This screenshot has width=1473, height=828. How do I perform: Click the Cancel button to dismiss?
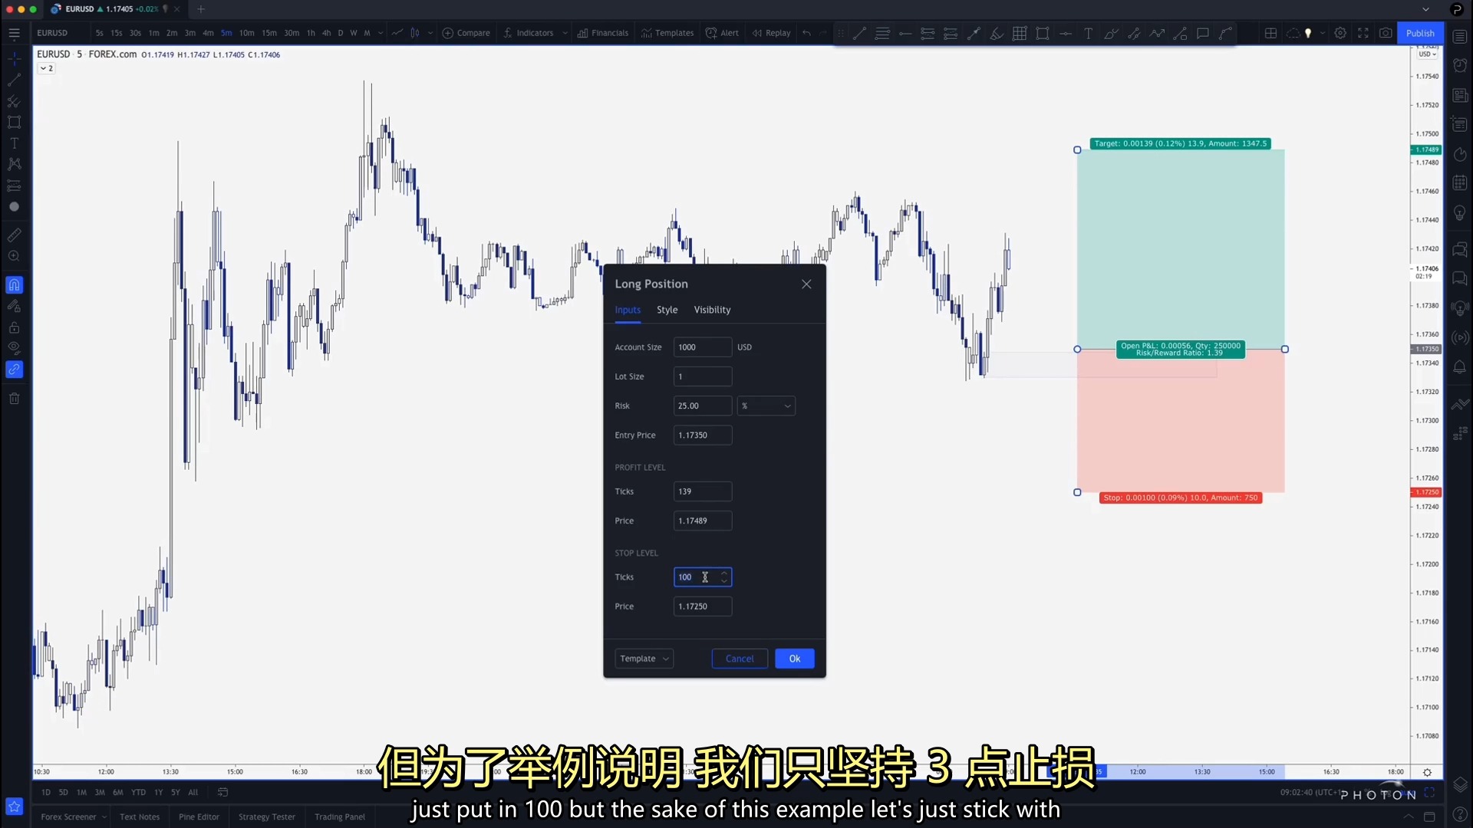point(740,658)
